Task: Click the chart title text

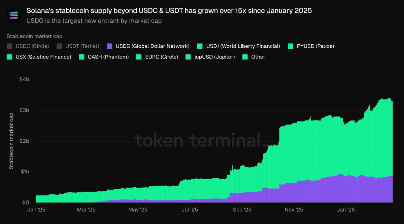Action: pos(169,11)
